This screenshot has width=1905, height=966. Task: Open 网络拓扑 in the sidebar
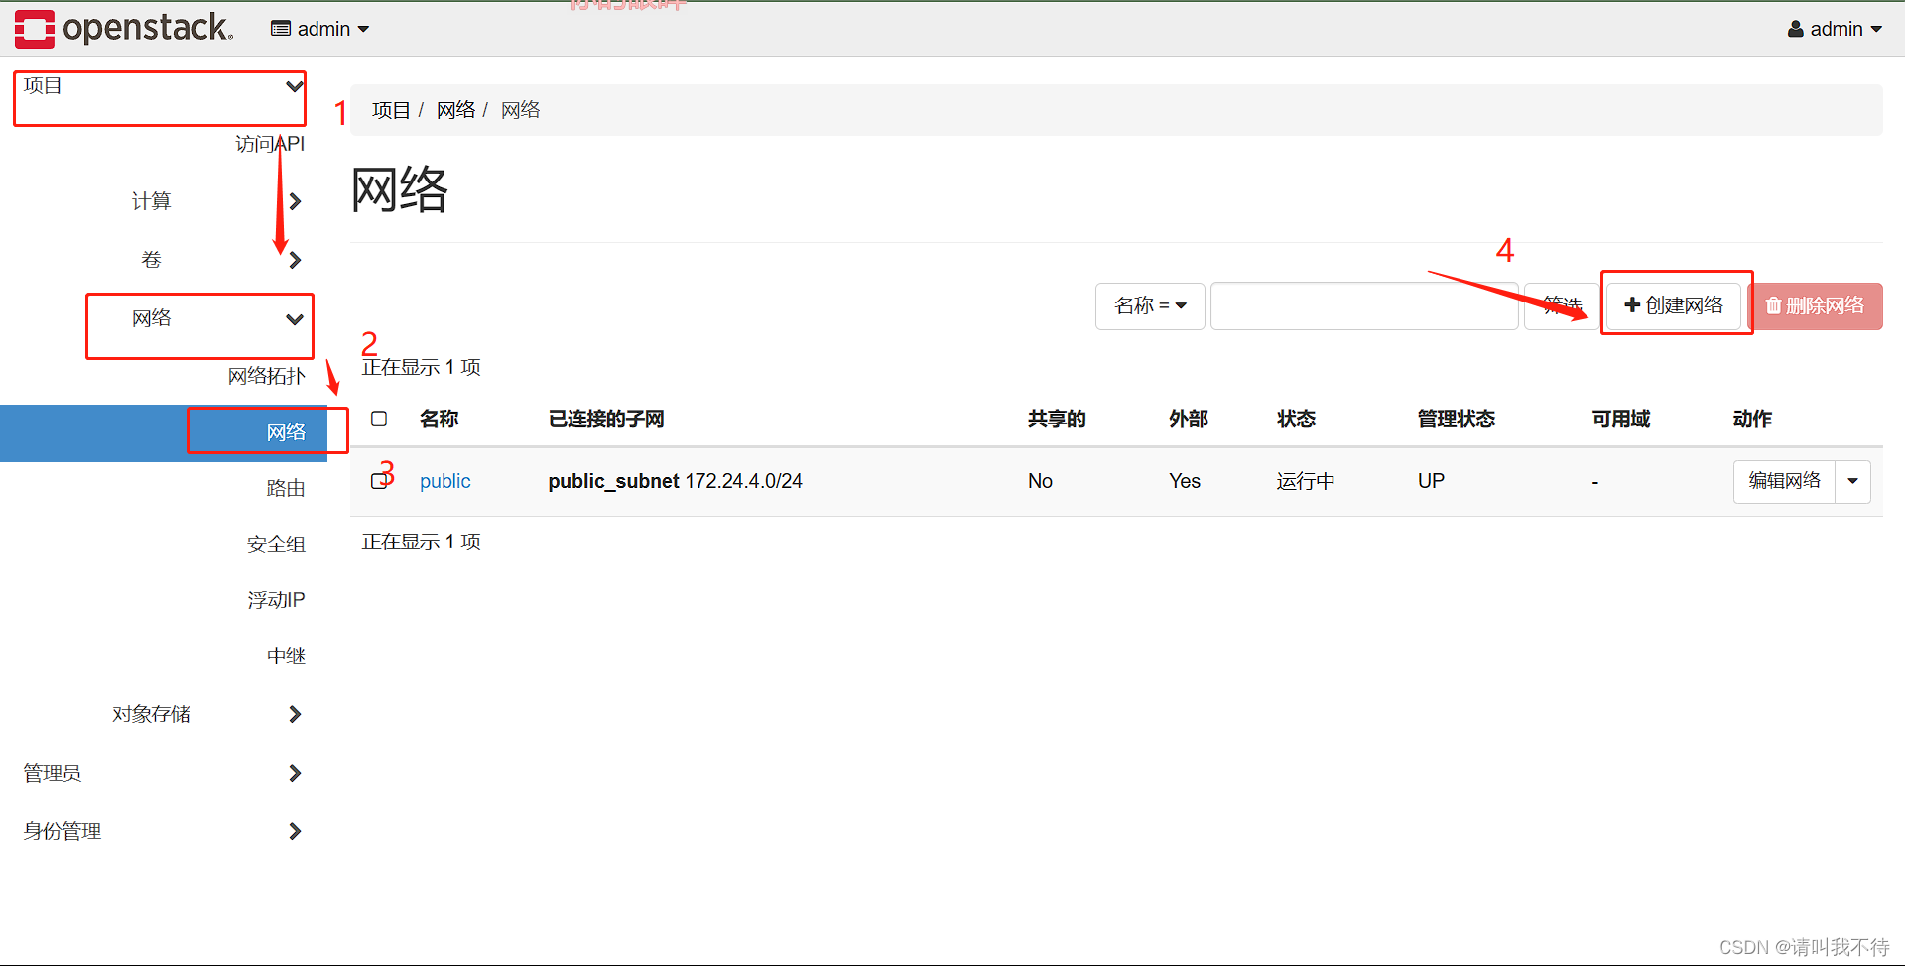(x=266, y=376)
